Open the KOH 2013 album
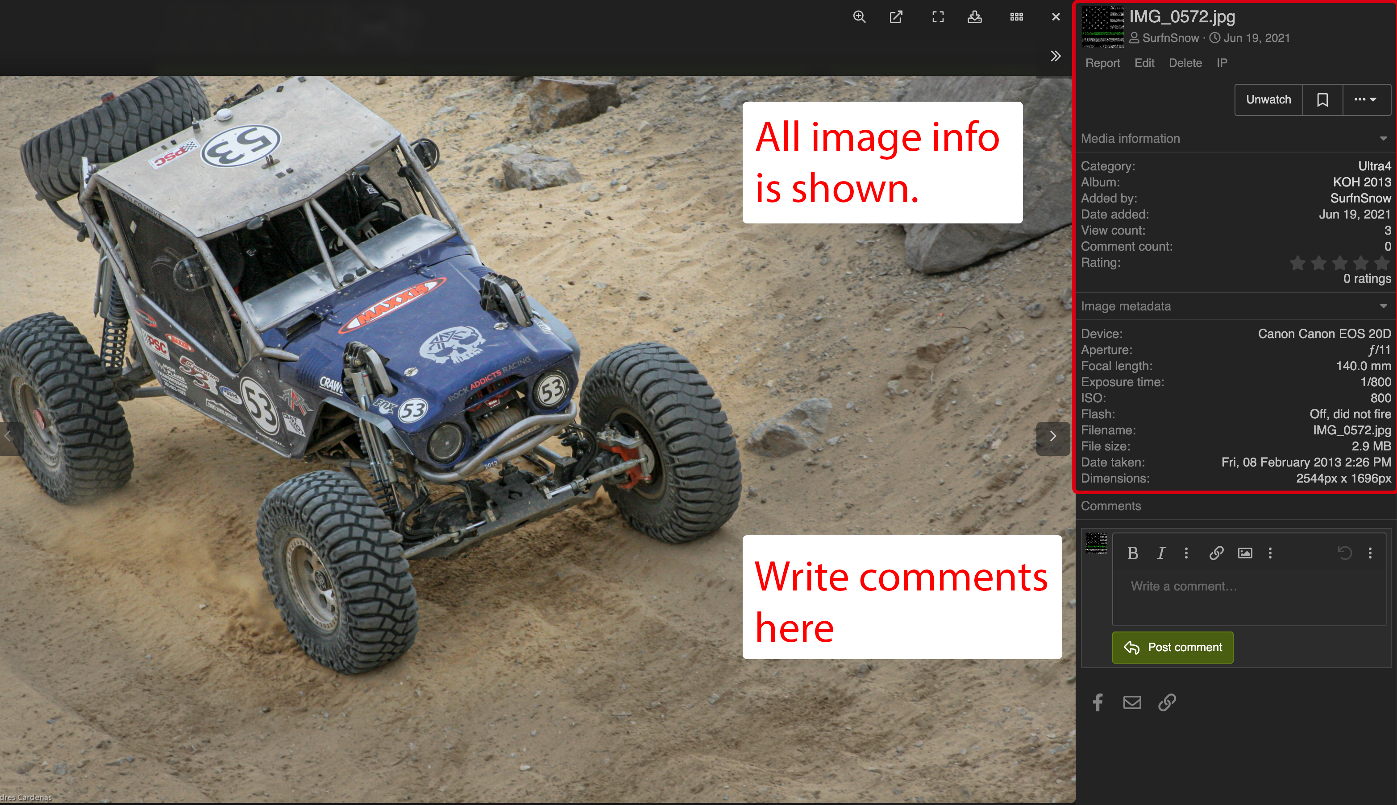1397x805 pixels. click(1362, 182)
